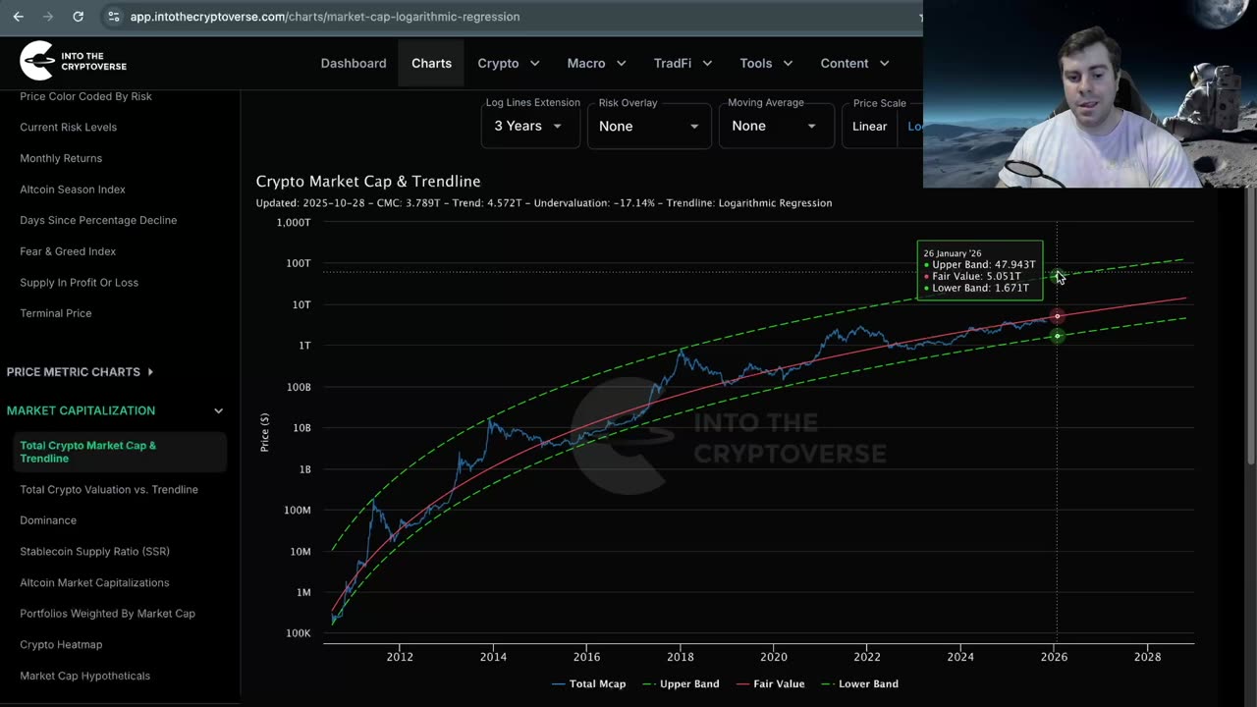Open Portfolios Weighted By Market Cap
The width and height of the screenshot is (1257, 707).
107,614
